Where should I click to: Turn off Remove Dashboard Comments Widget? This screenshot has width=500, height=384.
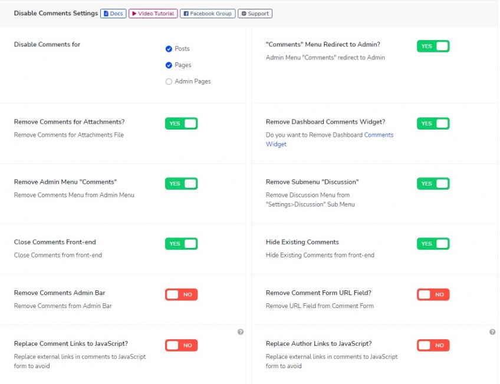(433, 124)
